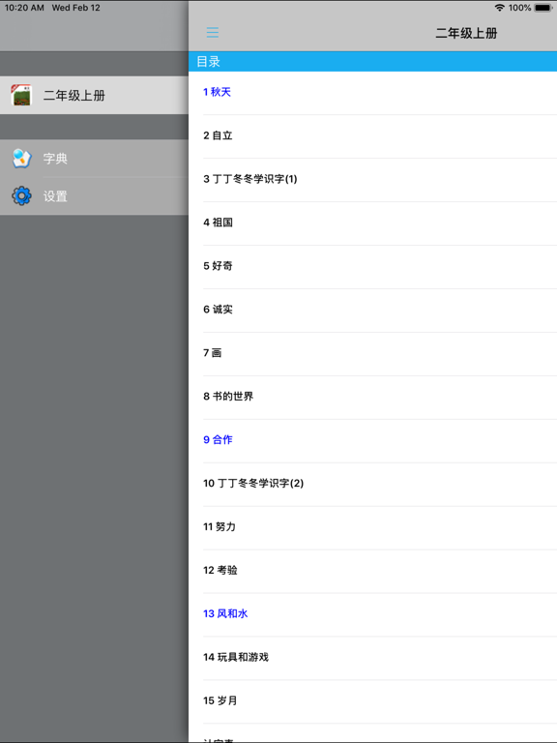Check the battery icon in status bar
Image resolution: width=557 pixels, height=743 pixels.
542,8
